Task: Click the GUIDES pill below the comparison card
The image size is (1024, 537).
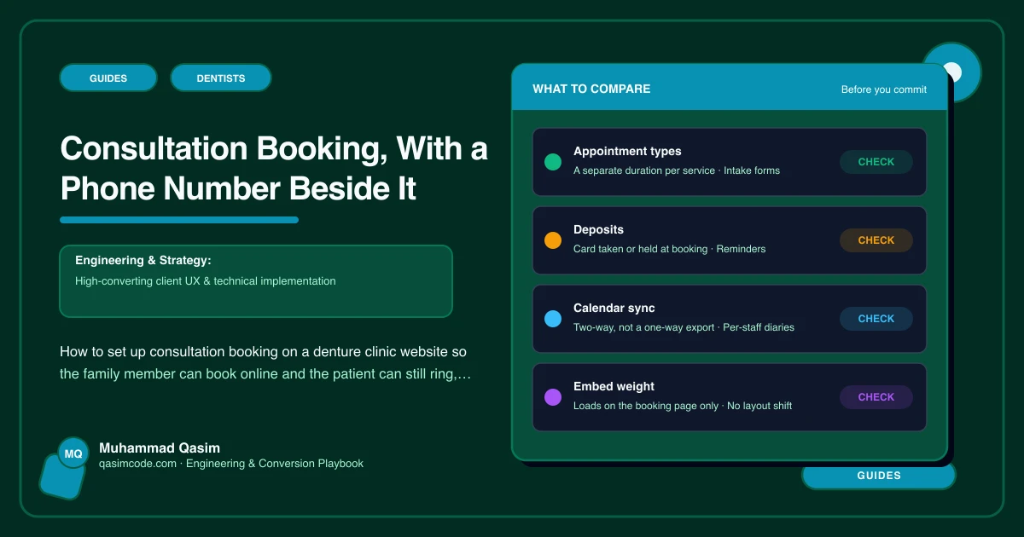Action: [x=879, y=476]
